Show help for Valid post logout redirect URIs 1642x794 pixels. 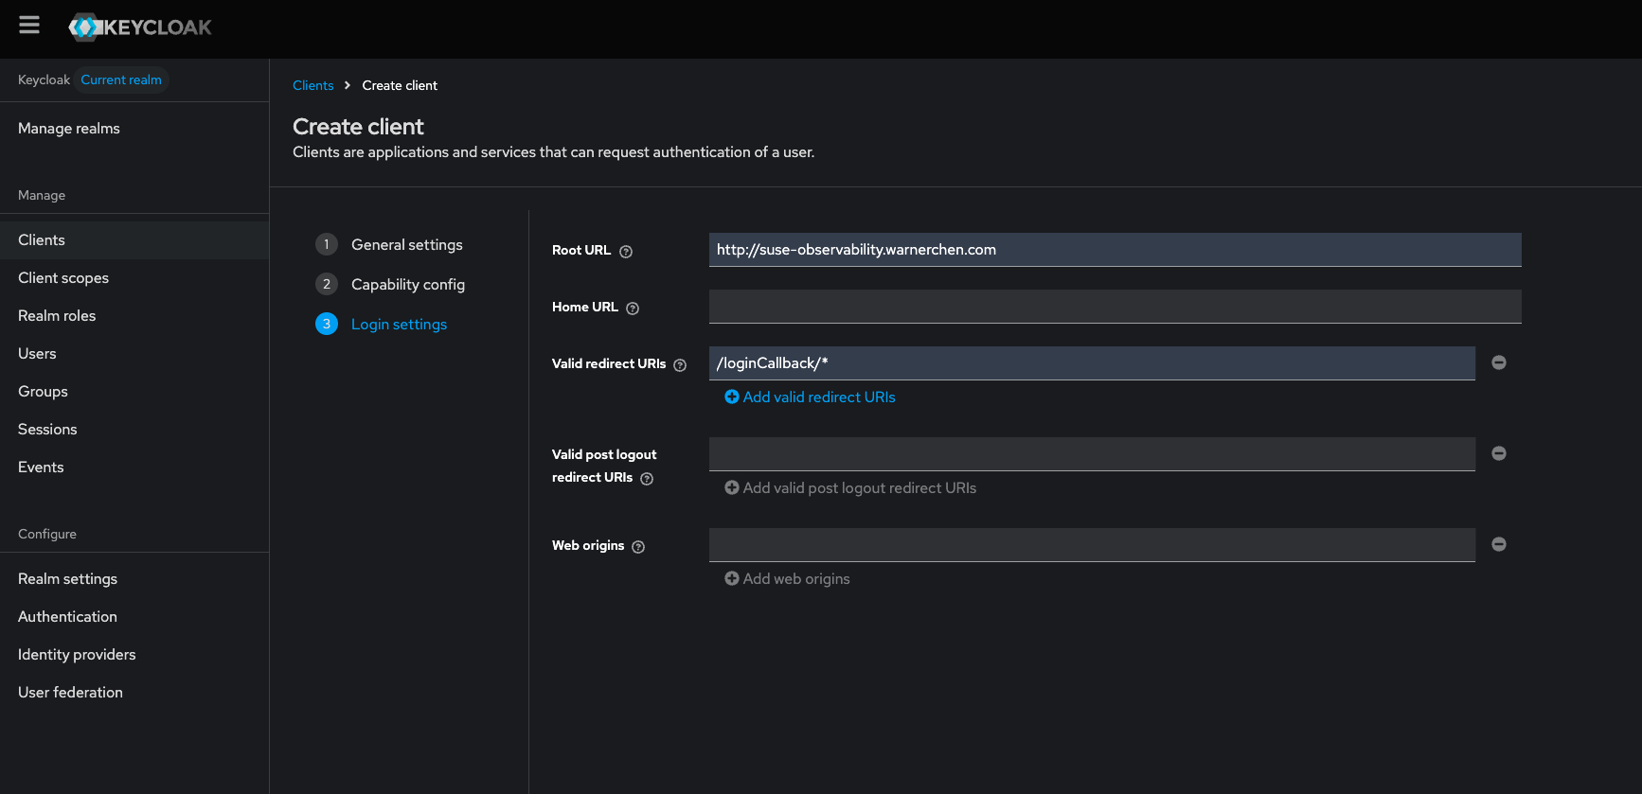coord(647,479)
